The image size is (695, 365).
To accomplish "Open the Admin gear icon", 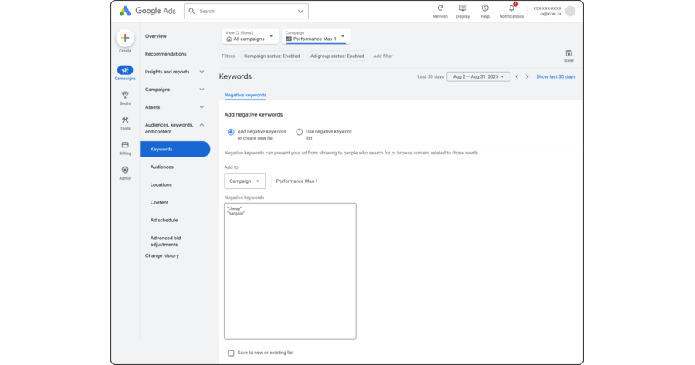I will [125, 170].
